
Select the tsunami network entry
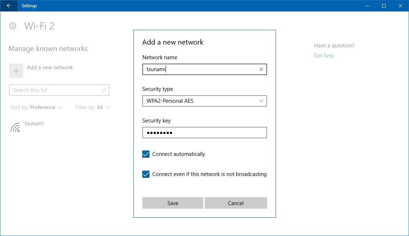click(34, 123)
